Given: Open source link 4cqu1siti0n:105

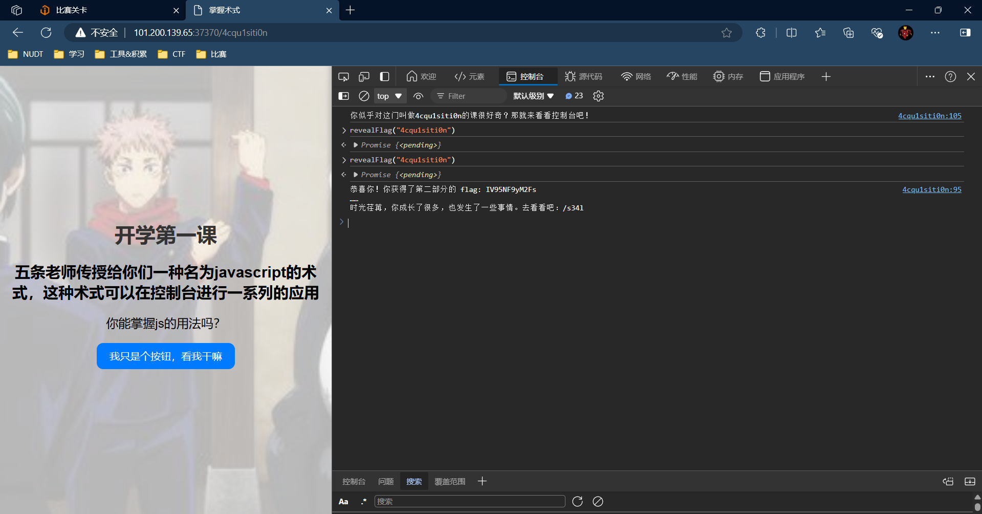Looking at the screenshot, I should pyautogui.click(x=929, y=116).
